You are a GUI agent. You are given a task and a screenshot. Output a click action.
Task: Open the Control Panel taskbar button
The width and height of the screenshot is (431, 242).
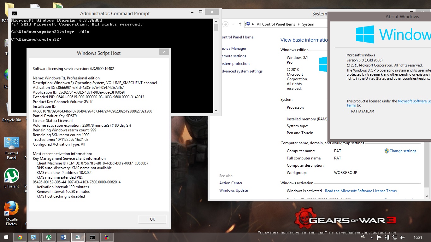tap(34, 237)
